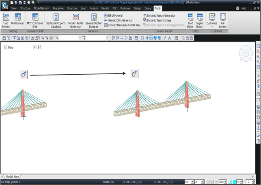Switch to Full Screen mode
Viewport: 261px width, 185px height.
click(x=223, y=19)
